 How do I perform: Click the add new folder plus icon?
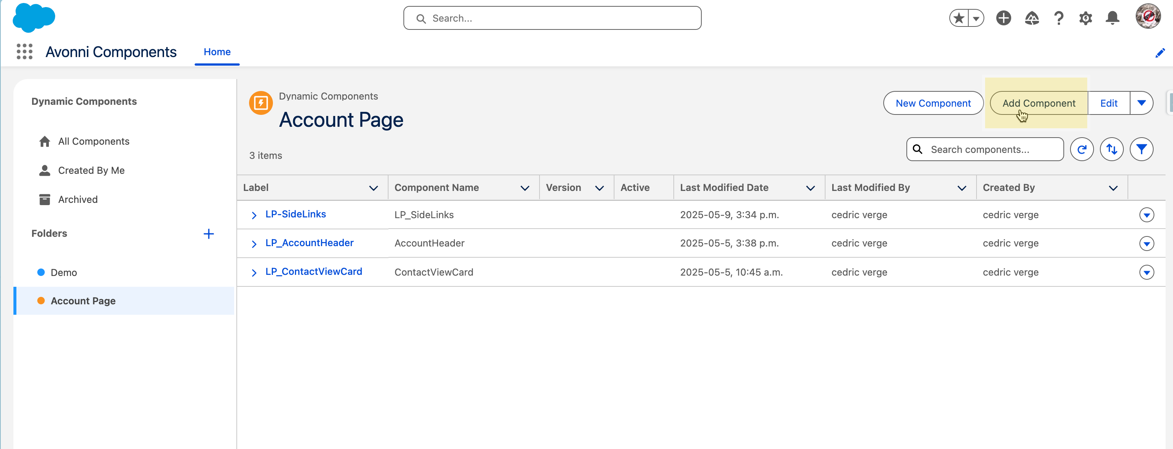pos(208,233)
